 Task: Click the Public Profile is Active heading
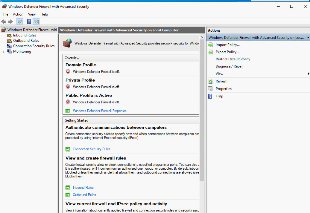tap(89, 95)
